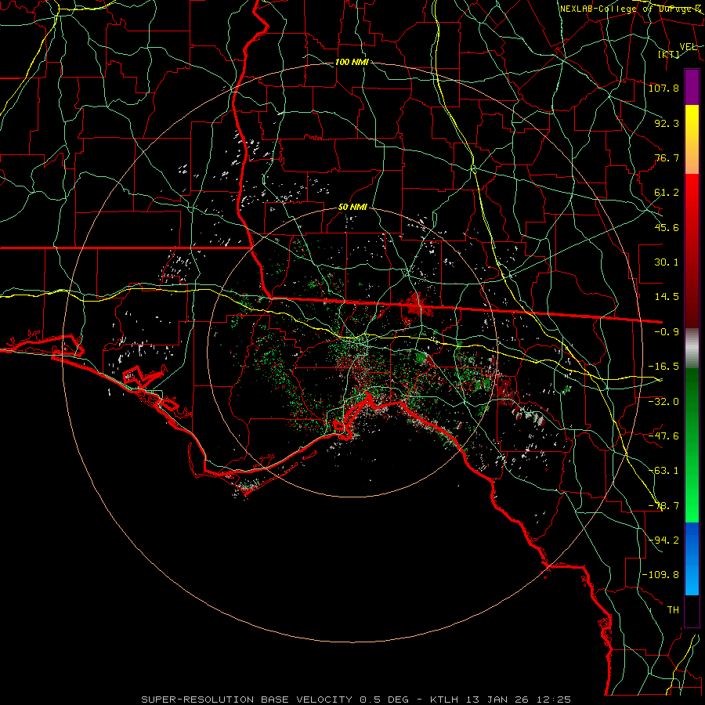Screen dimensions: 705x705
Task: Click the purple segment of the color bar
Action: tap(692, 87)
